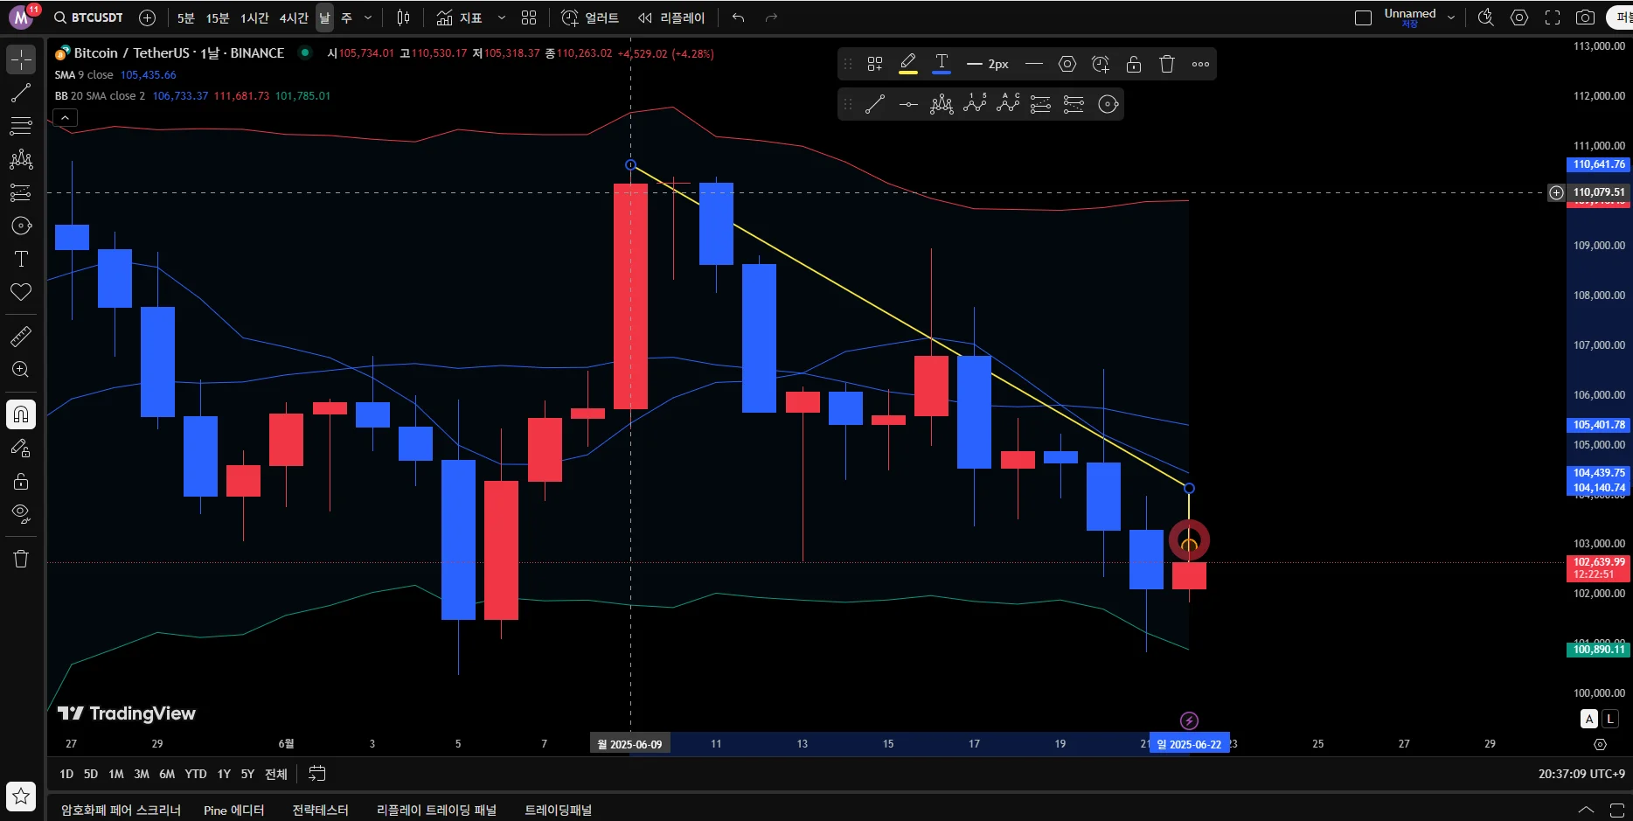Select the ruler measure tool
Screen dimensions: 1633x821
pos(21,336)
